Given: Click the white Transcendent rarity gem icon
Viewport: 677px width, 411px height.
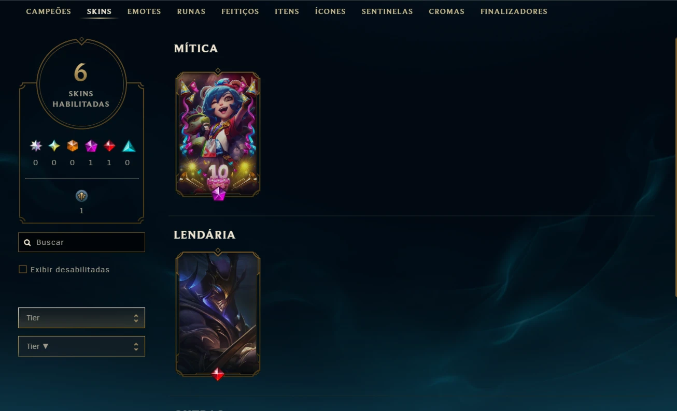Looking at the screenshot, I should [x=36, y=146].
